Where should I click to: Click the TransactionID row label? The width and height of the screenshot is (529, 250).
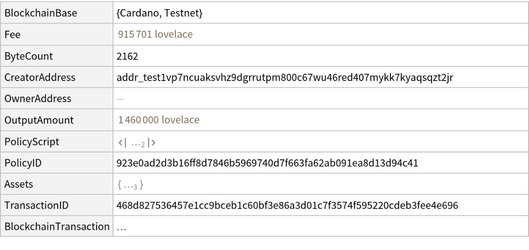37,207
